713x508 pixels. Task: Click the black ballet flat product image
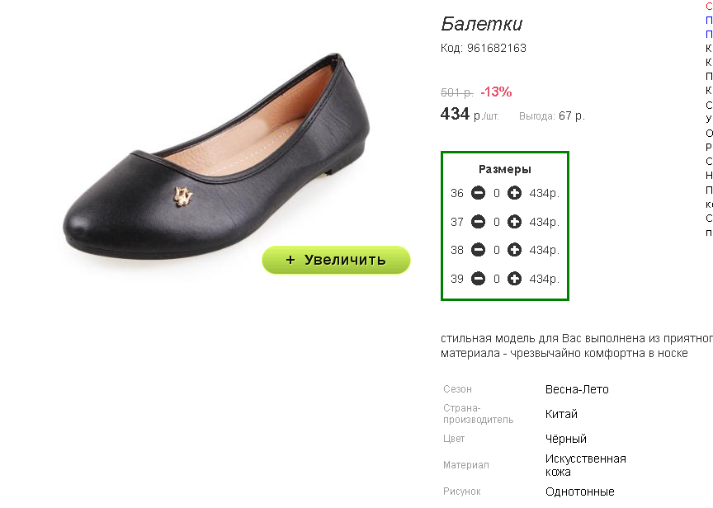[216, 157]
